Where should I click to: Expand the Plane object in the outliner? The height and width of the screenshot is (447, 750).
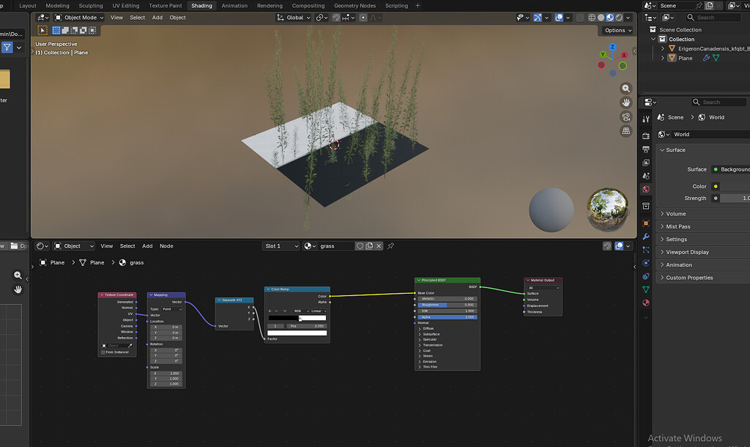pos(662,58)
